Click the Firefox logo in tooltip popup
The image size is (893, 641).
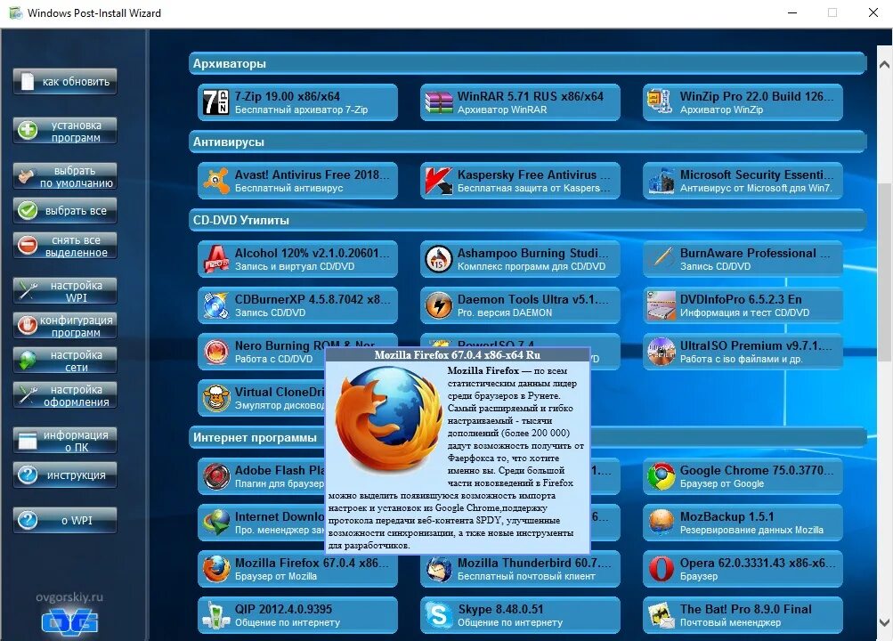pos(388,418)
